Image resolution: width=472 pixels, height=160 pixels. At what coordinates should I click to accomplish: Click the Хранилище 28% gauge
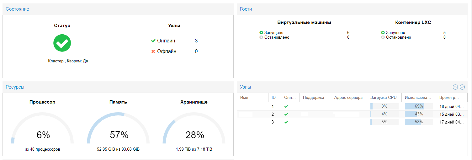(194, 131)
